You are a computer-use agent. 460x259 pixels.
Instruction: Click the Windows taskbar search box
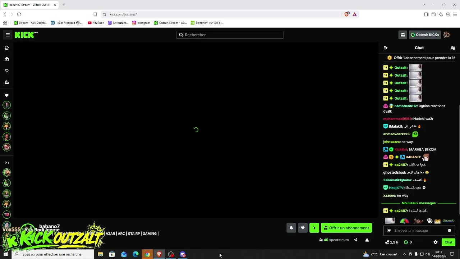point(53,254)
